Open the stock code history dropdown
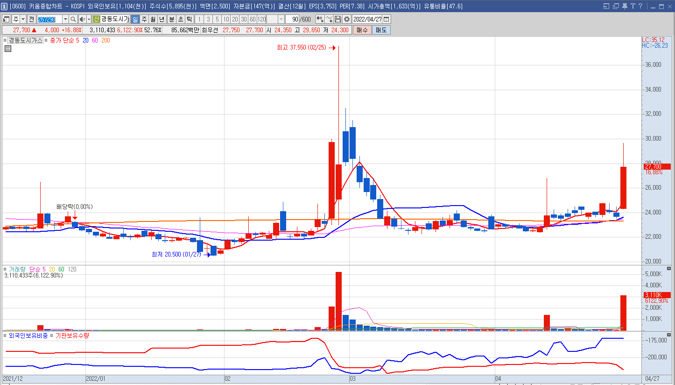The width and height of the screenshot is (675, 385). coord(65,19)
